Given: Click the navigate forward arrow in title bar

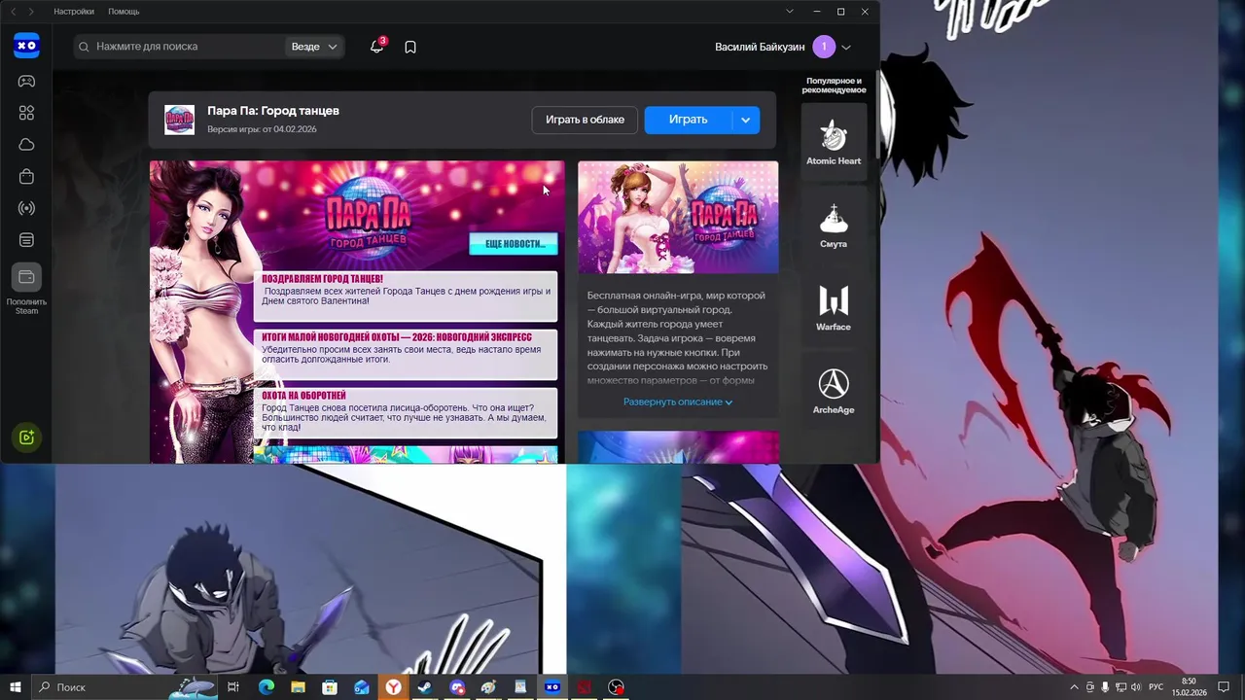Looking at the screenshot, I should point(31,12).
